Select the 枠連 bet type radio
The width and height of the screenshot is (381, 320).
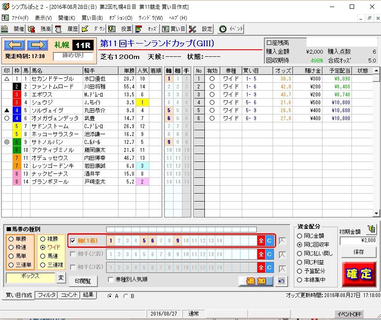tap(11, 247)
